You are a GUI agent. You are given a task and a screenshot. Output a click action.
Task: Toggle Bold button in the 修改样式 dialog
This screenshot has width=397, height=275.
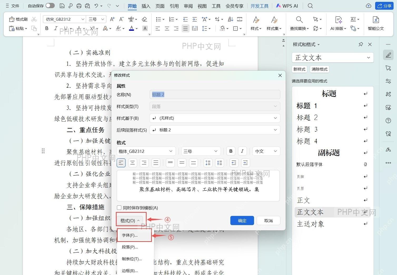point(231,151)
